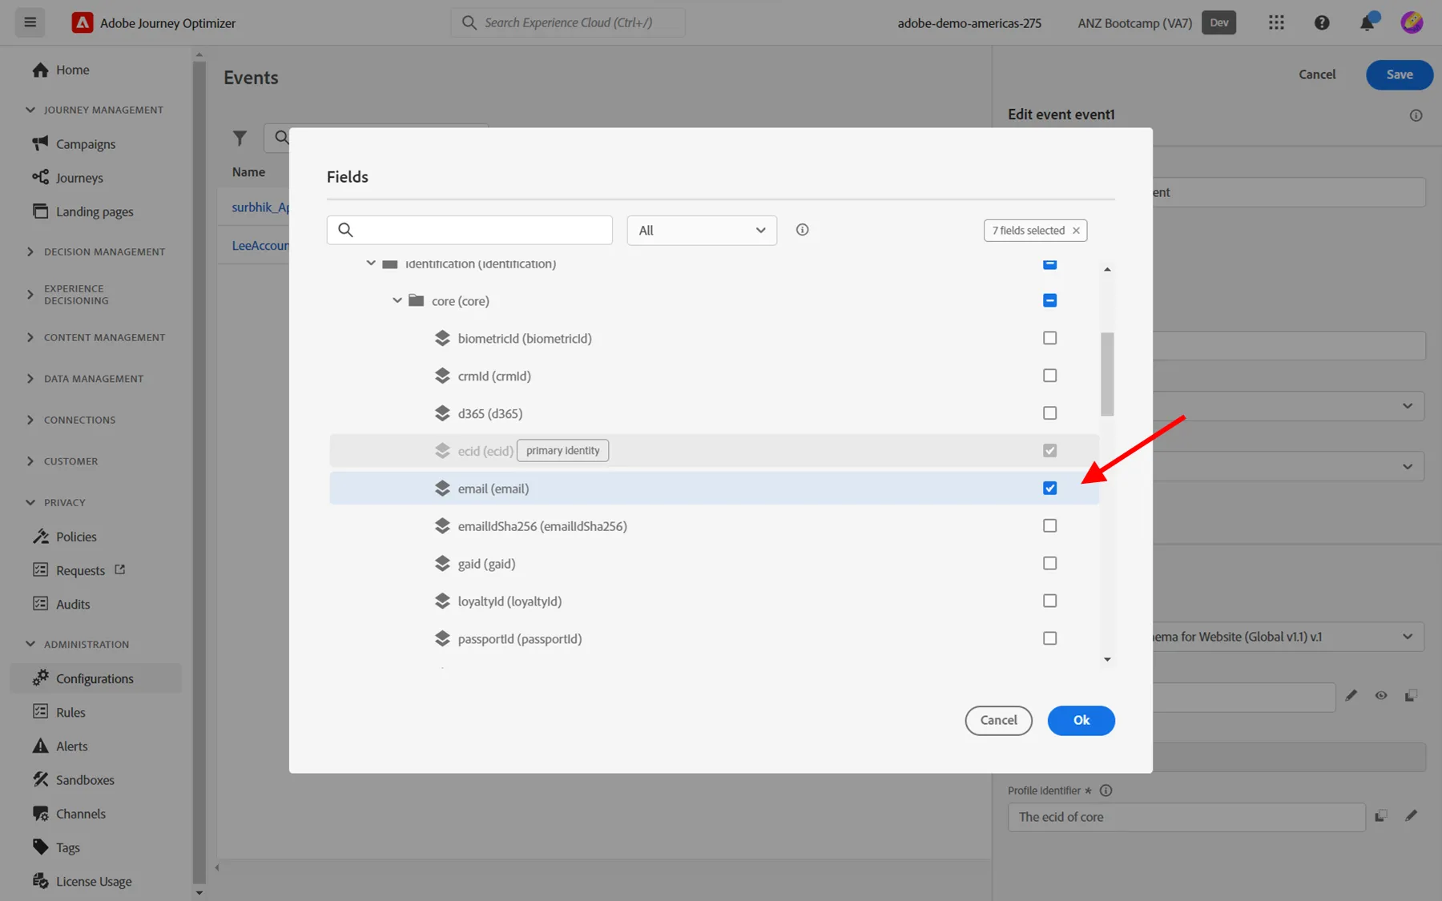The image size is (1442, 901).
Task: Expand the Decision Management section
Action: 30,251
